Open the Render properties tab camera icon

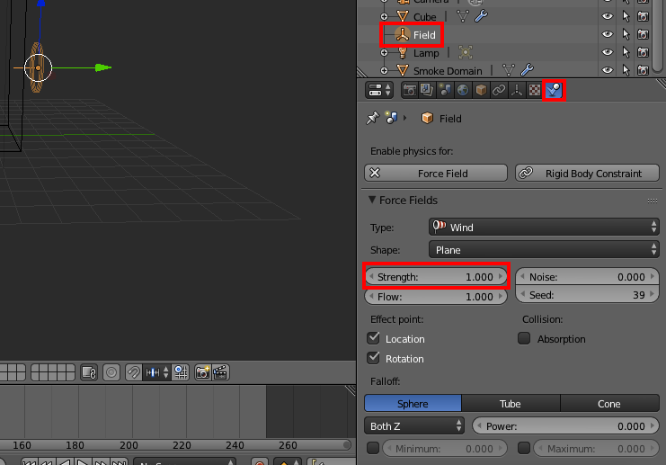pos(410,90)
